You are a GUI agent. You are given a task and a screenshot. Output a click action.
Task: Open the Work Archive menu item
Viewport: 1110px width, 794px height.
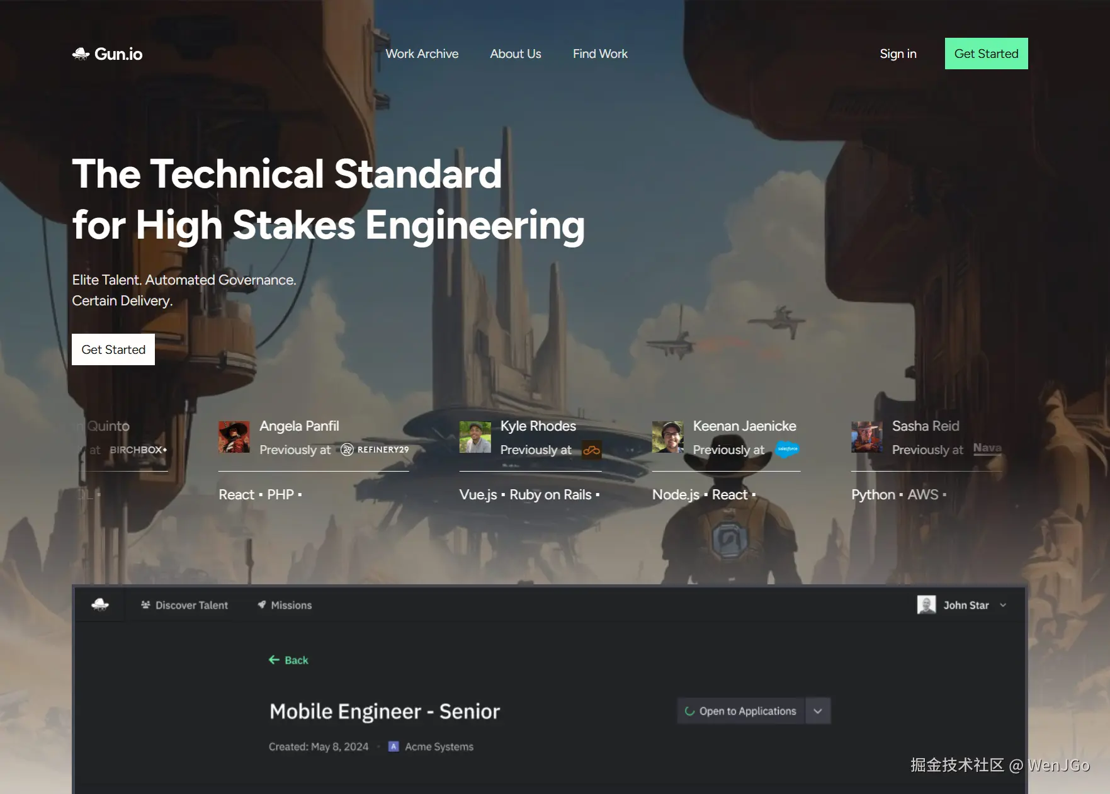point(422,54)
